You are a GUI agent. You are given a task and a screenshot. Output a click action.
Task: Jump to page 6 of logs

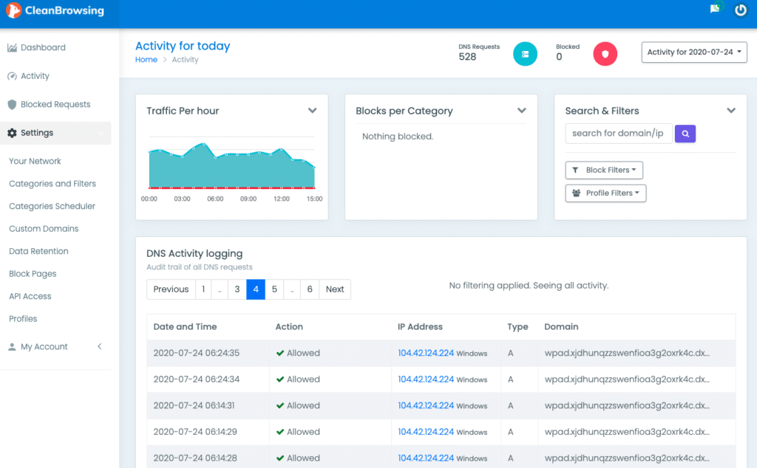tap(310, 289)
